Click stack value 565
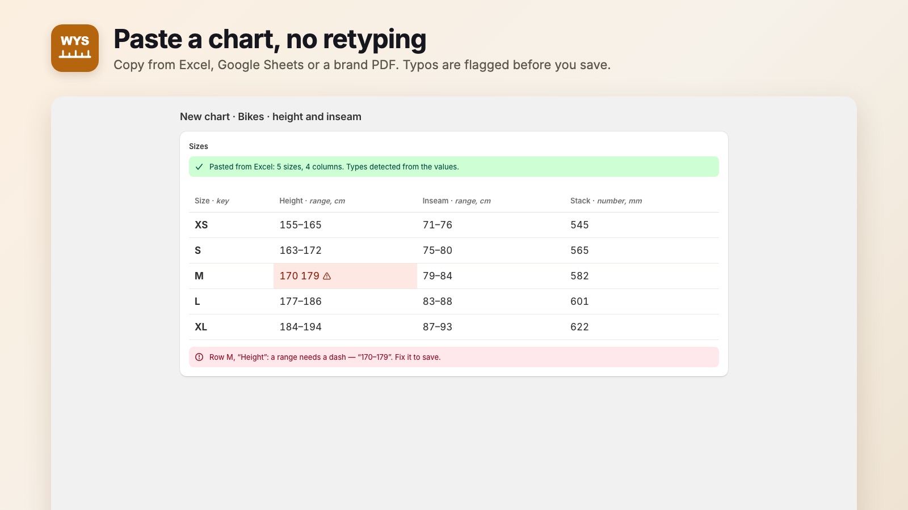908x510 pixels. [x=579, y=250]
